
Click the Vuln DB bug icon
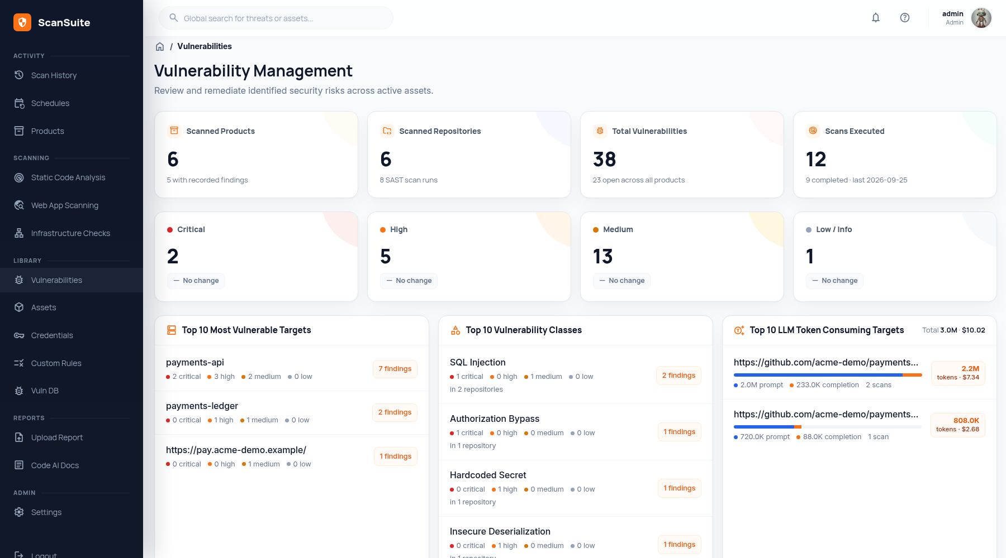pyautogui.click(x=19, y=391)
